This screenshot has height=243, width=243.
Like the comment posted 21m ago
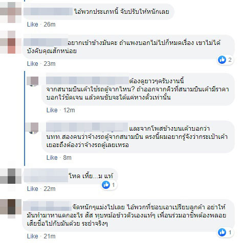(32, 236)
